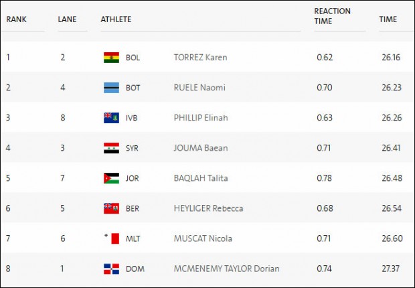Open athlete TORREZ Karen

pyautogui.click(x=200, y=58)
